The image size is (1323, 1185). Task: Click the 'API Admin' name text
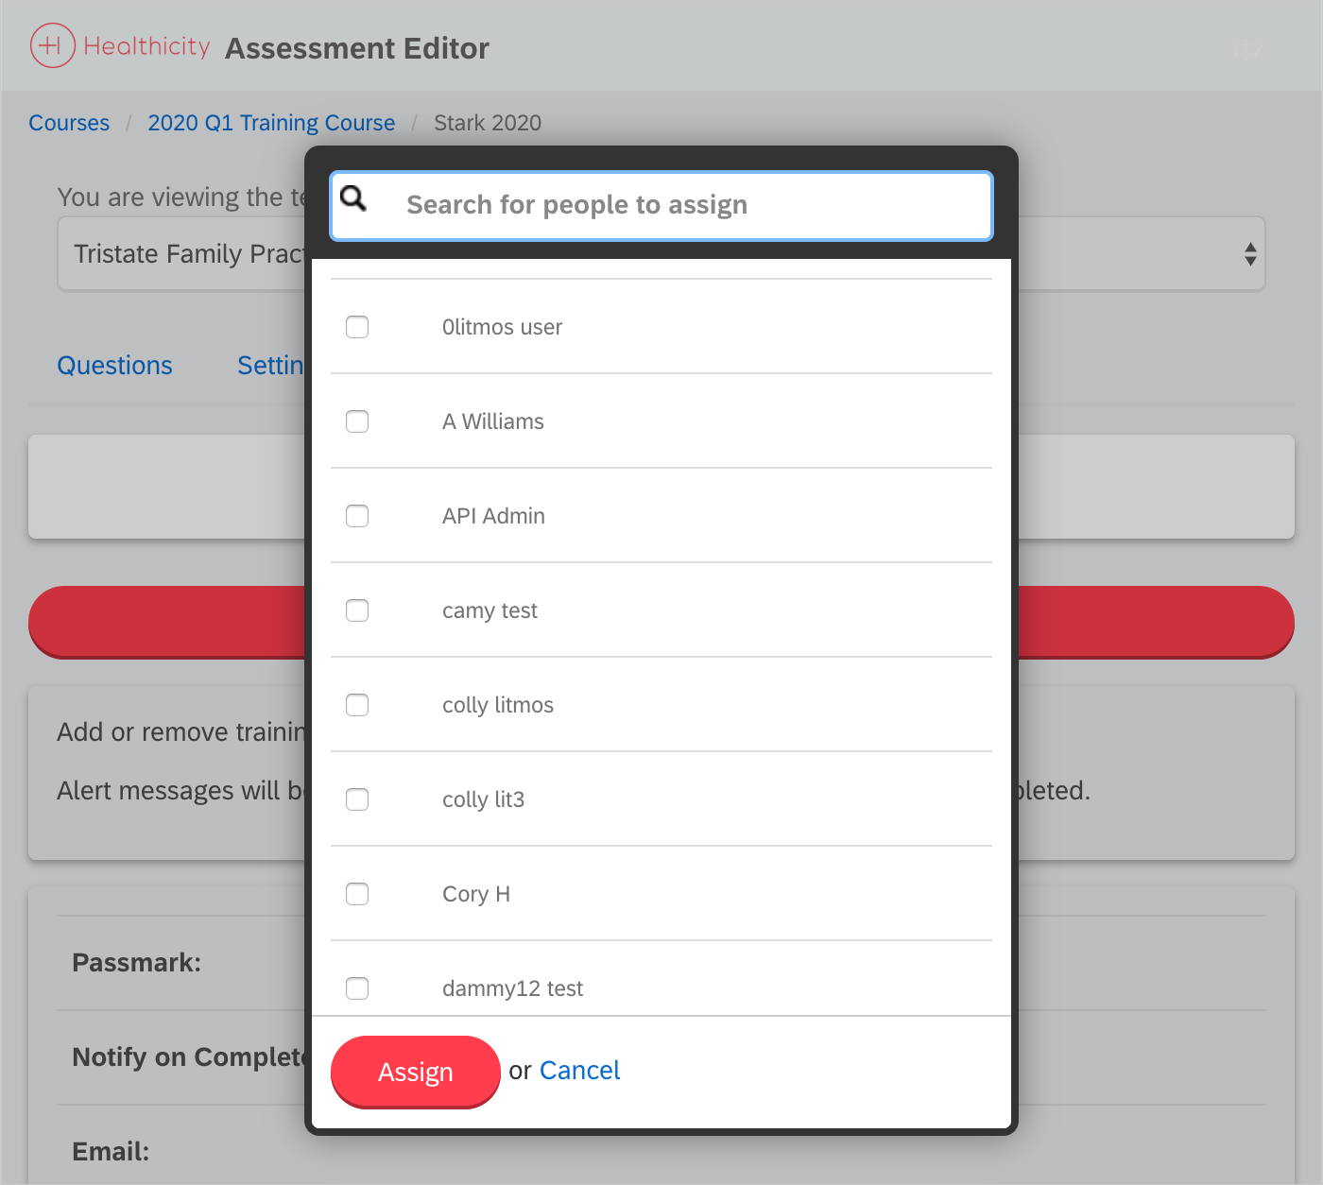click(493, 516)
